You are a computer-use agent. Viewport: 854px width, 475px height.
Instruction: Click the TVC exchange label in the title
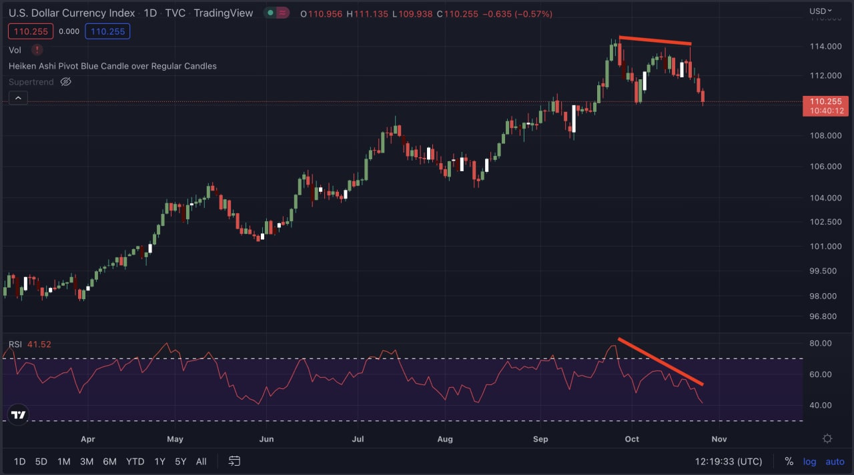[x=175, y=13]
